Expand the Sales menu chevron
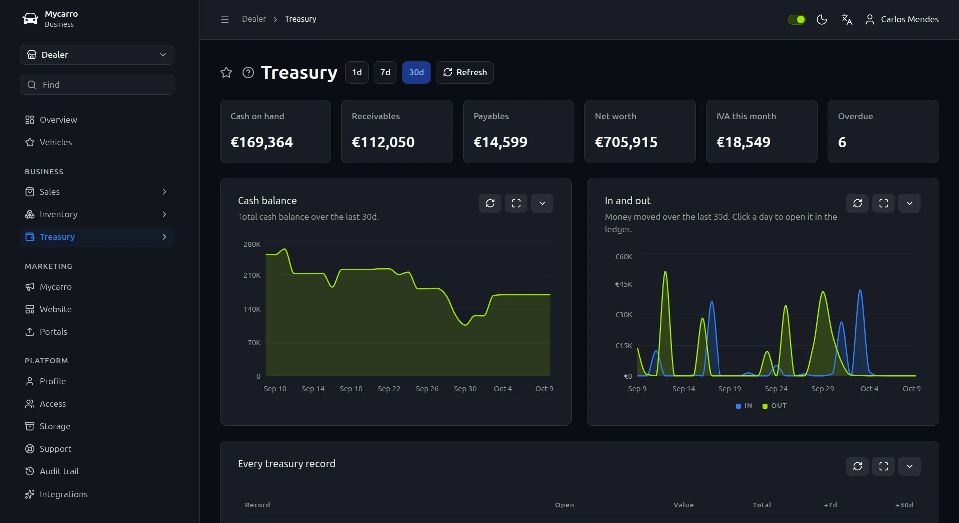959x523 pixels. point(164,192)
